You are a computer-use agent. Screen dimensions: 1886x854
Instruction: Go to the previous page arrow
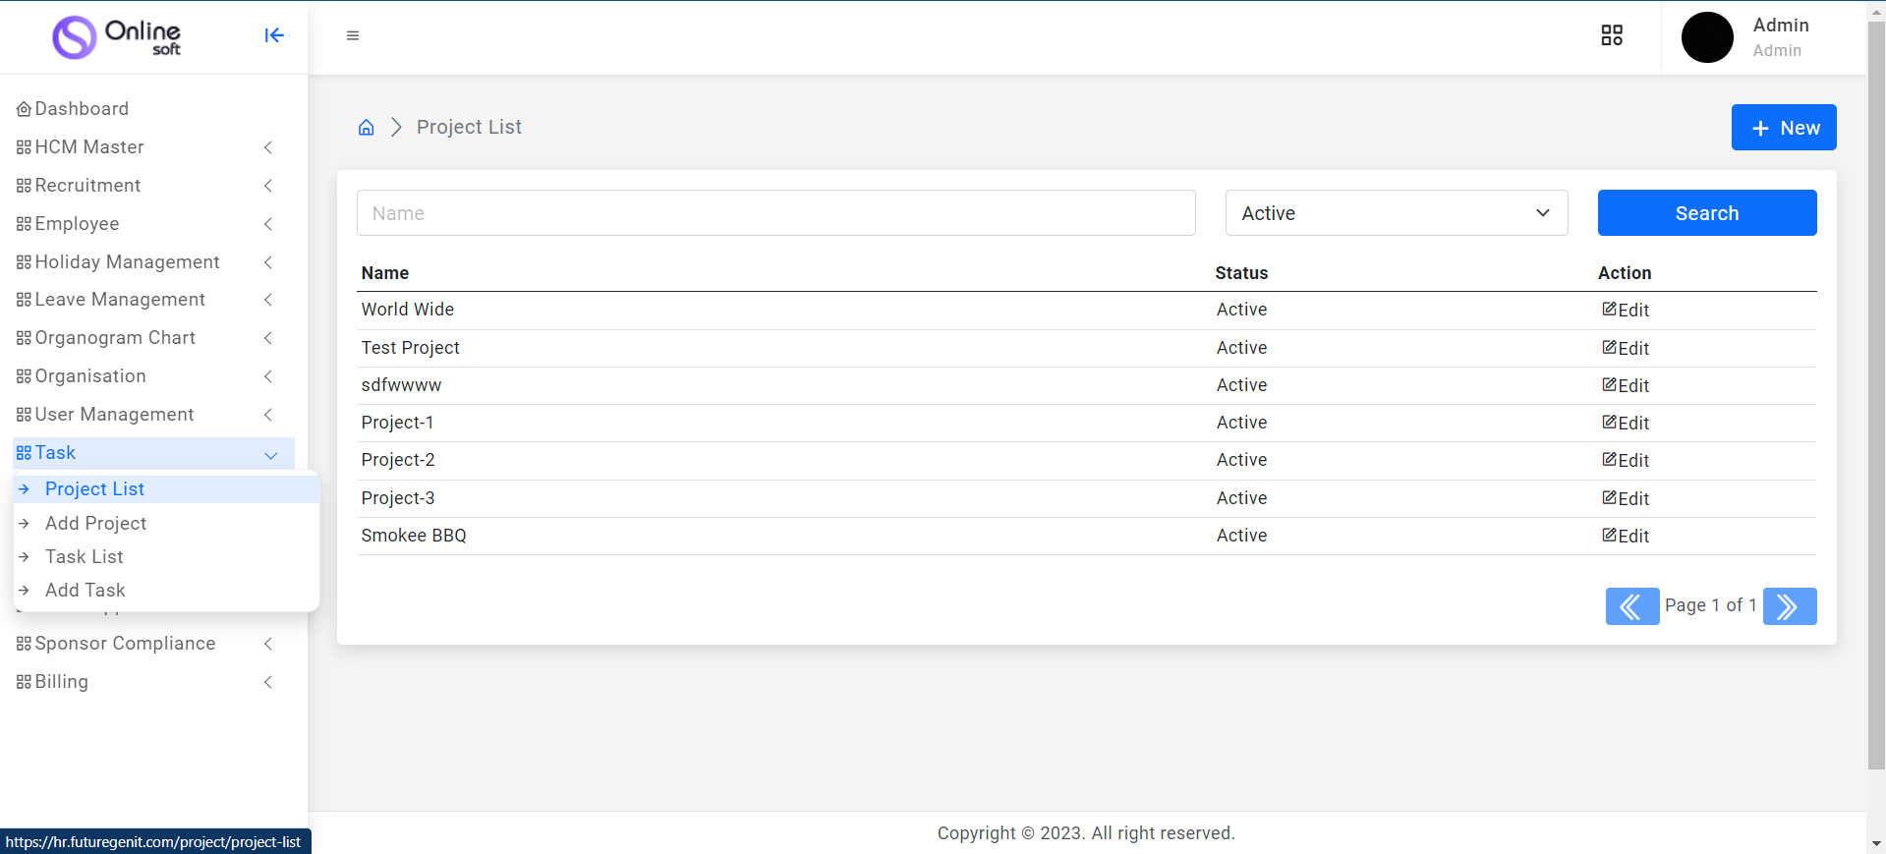coord(1631,606)
